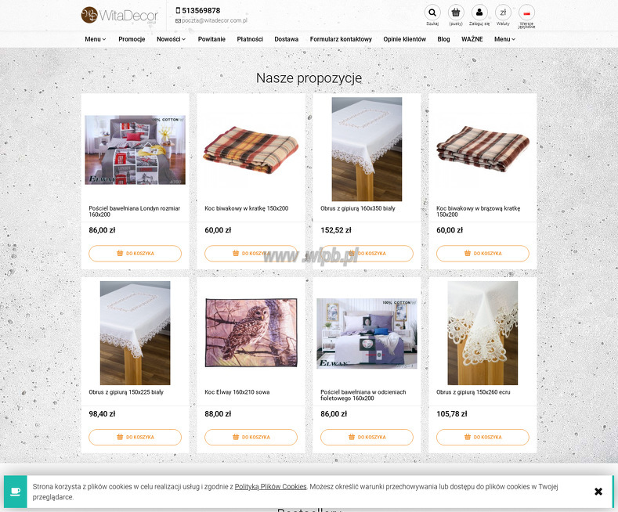618x512 pixels.
Task: Open the checked blanket 150x200 image
Action: [251, 150]
